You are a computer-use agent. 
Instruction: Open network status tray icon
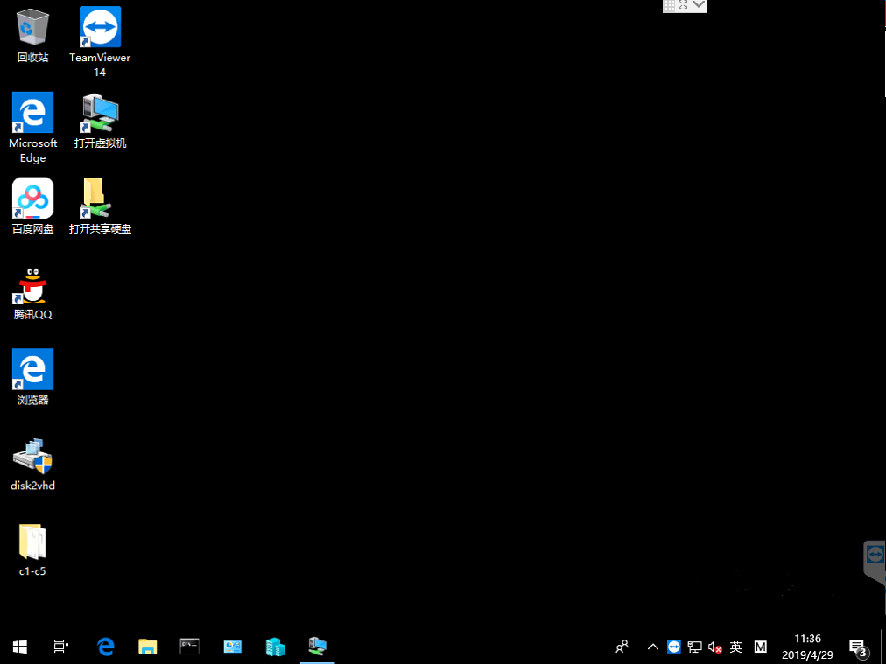click(x=694, y=647)
